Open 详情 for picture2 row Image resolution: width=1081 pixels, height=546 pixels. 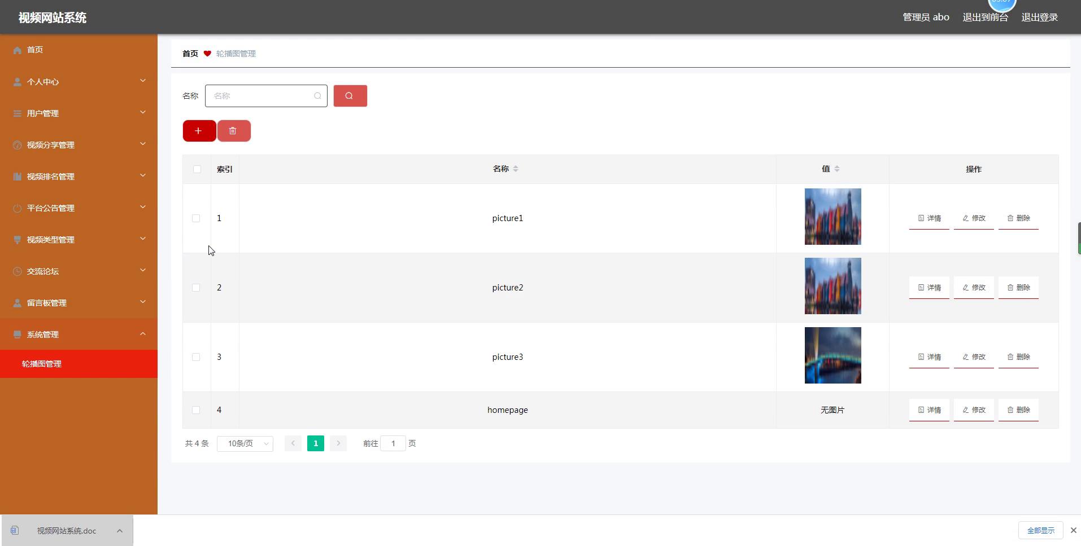[929, 288]
